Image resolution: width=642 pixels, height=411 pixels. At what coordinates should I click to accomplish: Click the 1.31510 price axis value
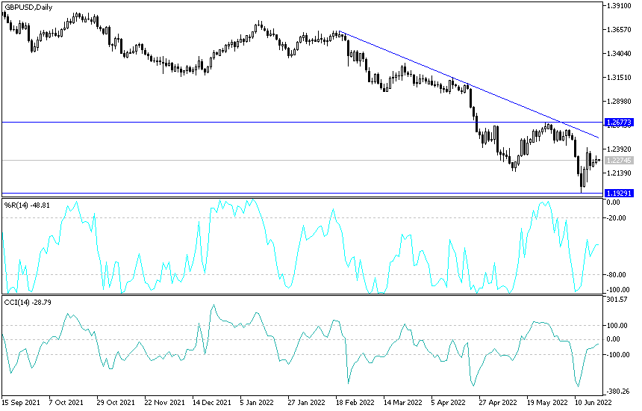coord(619,78)
